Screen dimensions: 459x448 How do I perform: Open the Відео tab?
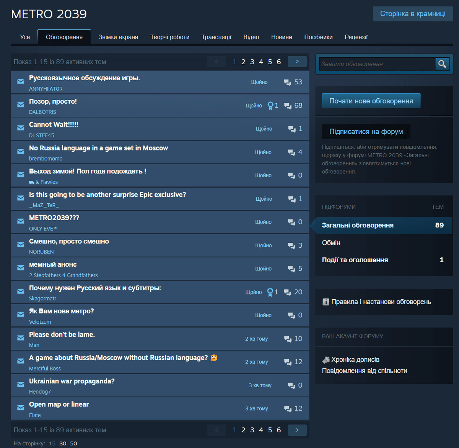[251, 37]
